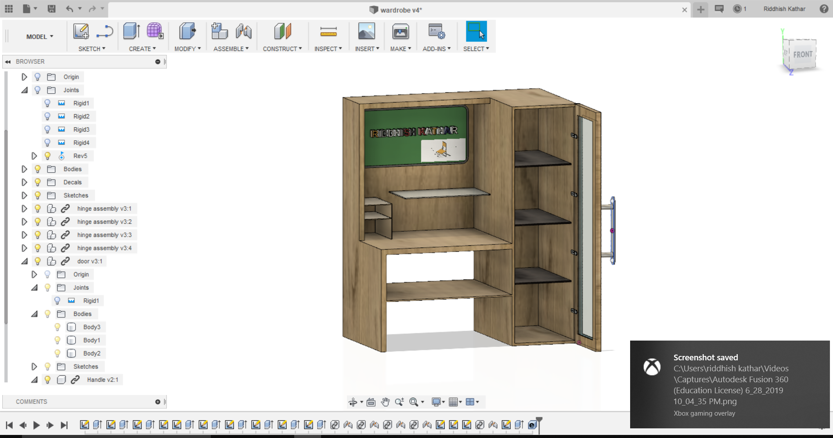
Task: Toggle visibility of Rev5 joint
Action: pos(47,156)
